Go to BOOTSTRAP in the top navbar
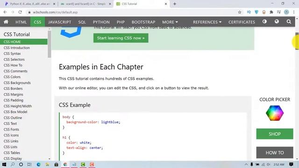 click(x=143, y=22)
